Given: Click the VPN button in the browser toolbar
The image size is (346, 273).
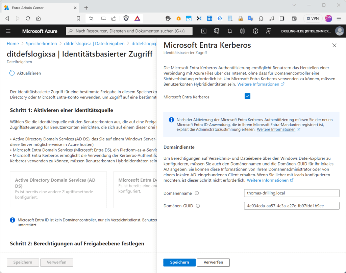Looking at the screenshot, I should click(x=313, y=19).
